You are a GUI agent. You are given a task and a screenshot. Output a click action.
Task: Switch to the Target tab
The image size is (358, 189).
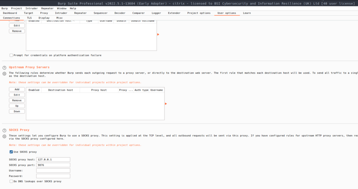tap(29, 13)
